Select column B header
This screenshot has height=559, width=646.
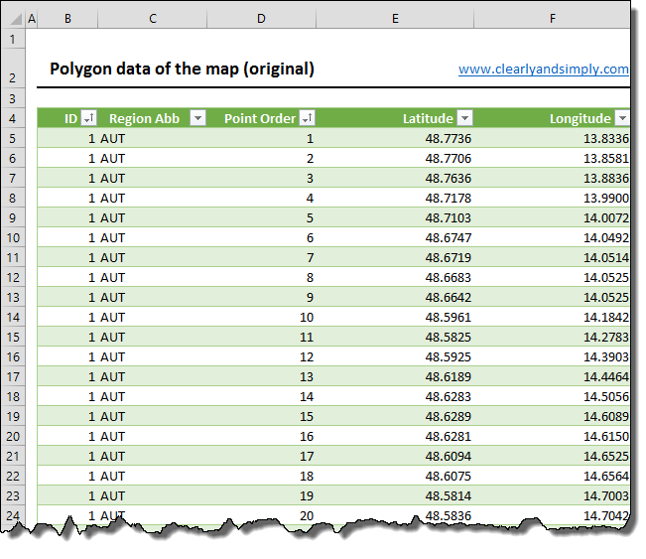(x=67, y=19)
